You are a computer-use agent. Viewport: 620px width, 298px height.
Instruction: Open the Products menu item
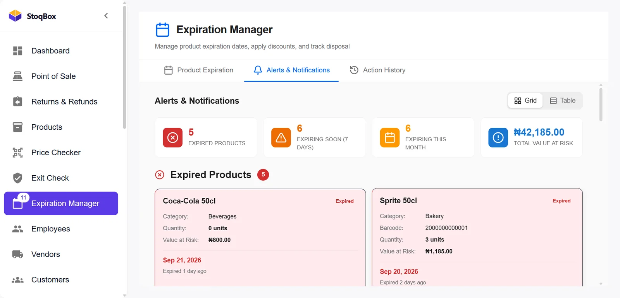click(x=61, y=127)
